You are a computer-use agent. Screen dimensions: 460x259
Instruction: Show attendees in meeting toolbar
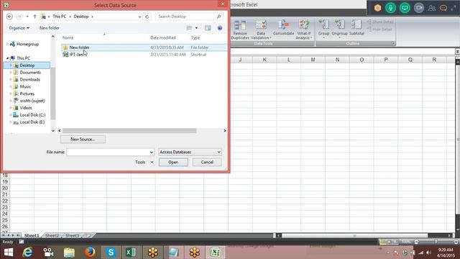click(431, 8)
